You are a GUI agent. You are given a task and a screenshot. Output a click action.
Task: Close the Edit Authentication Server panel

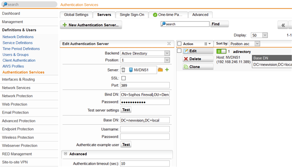[169, 44]
